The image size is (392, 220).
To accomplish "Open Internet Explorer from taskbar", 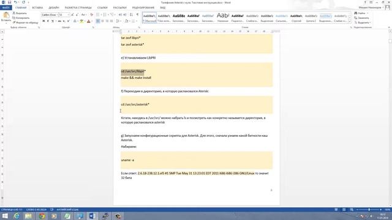I will tap(17, 216).
